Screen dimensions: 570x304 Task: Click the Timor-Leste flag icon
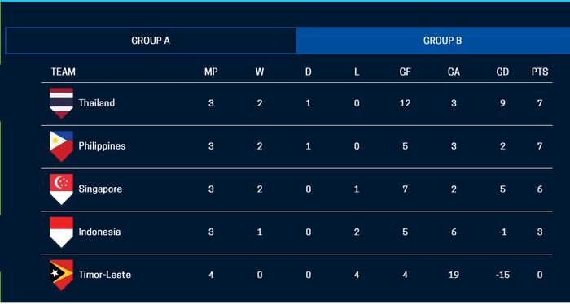coord(61,275)
